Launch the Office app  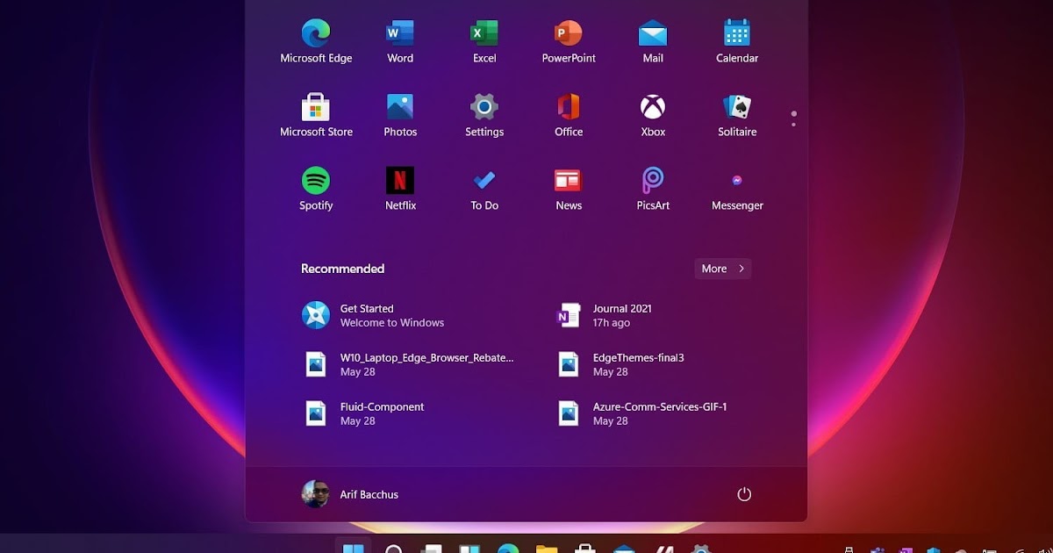pos(569,116)
